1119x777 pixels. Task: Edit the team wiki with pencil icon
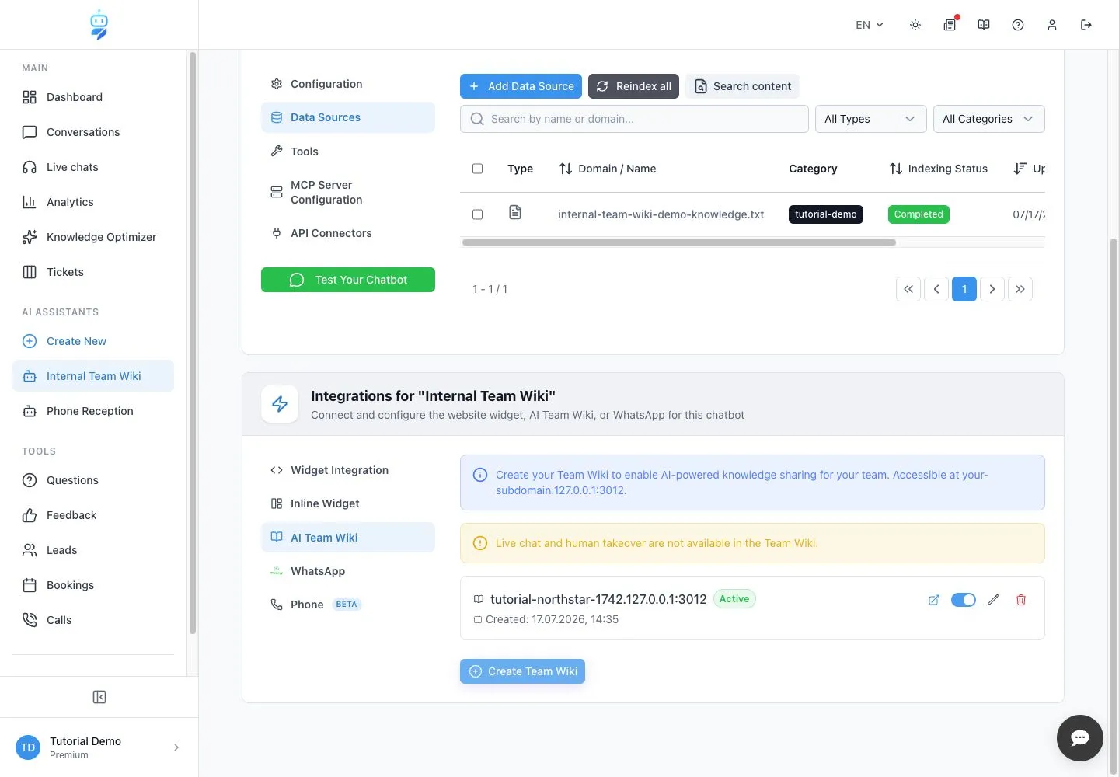993,600
